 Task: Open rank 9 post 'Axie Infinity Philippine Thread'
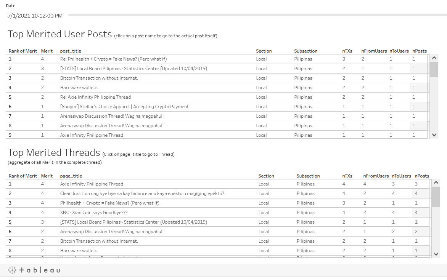[x=92, y=135]
